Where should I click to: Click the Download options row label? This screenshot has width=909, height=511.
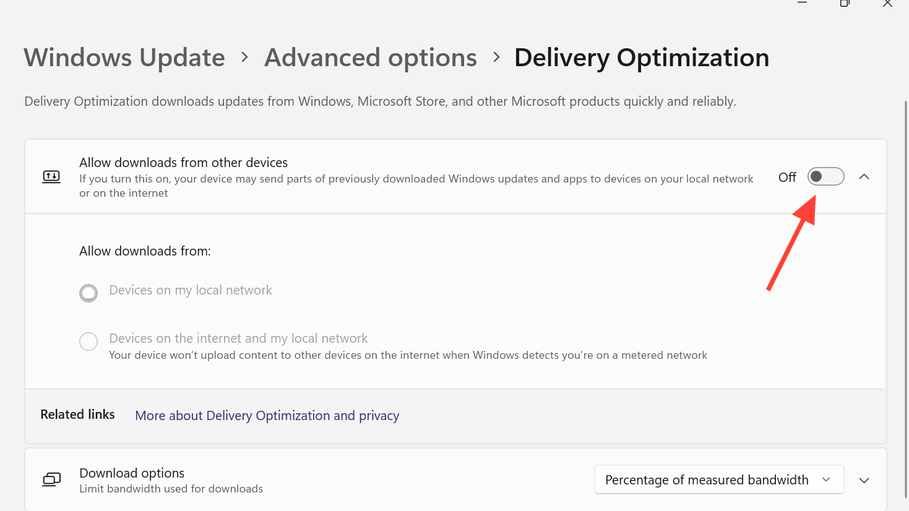pyautogui.click(x=132, y=473)
